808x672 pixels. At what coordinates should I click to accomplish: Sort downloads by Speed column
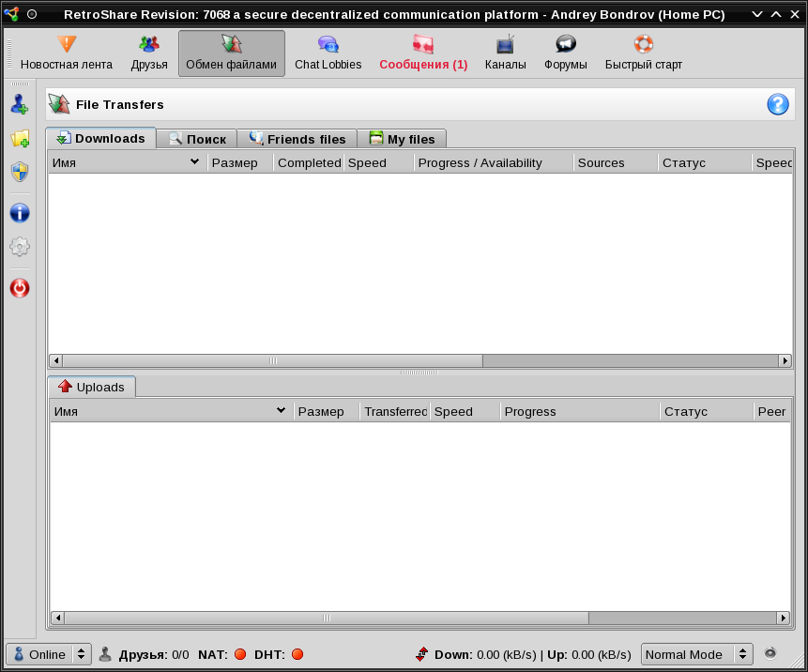click(x=379, y=163)
